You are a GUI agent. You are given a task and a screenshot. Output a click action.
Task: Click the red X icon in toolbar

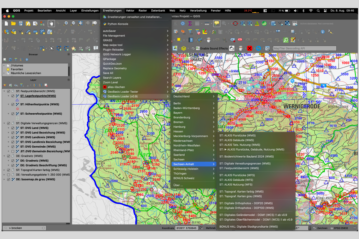click(x=249, y=48)
